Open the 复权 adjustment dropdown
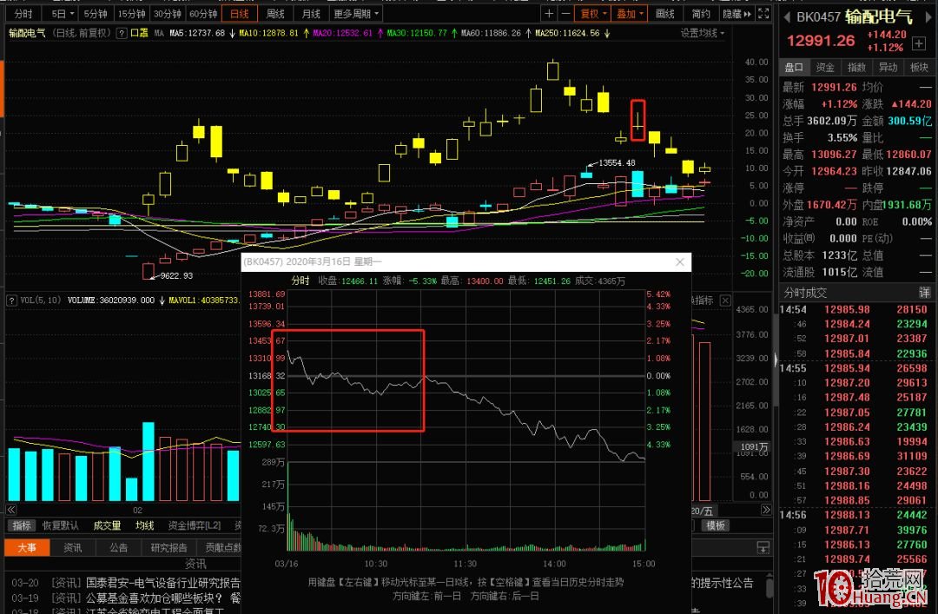The image size is (938, 614). pos(593,13)
